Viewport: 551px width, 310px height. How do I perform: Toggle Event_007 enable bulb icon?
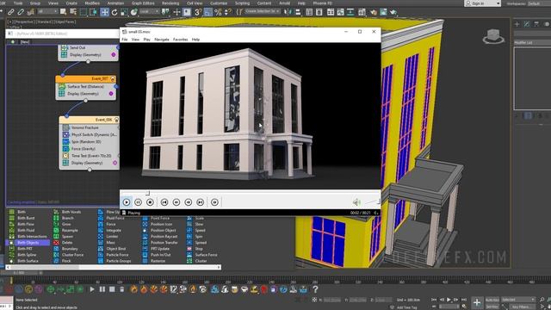tap(113, 78)
